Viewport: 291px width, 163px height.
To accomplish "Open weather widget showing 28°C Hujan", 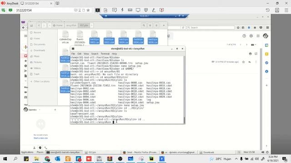I will point(221,159).
